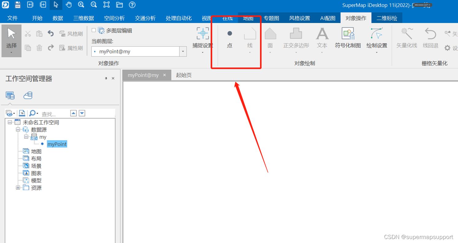This screenshot has height=243, width=458.
Task: Switch to the 数据 ribbon tab
Action: pyautogui.click(x=58, y=18)
